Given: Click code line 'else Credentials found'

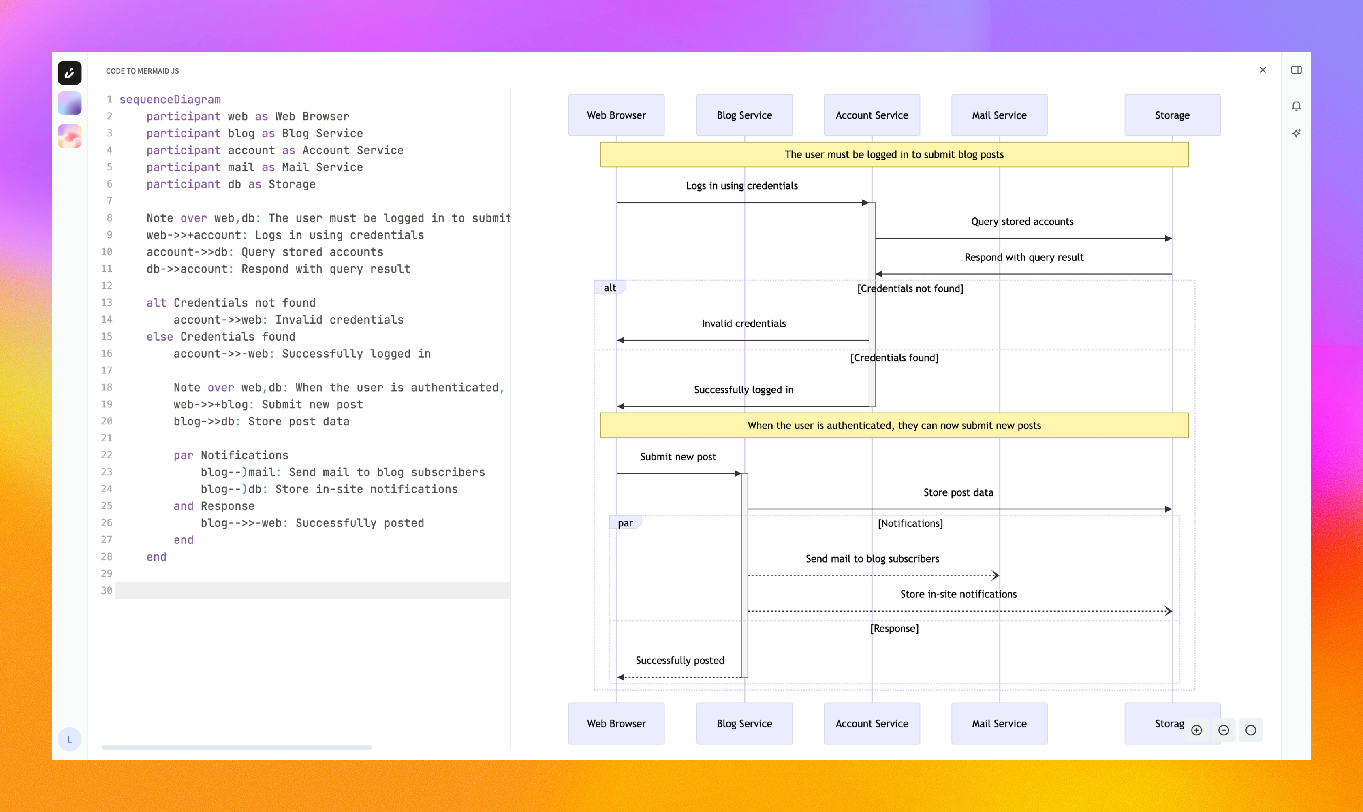Looking at the screenshot, I should coord(220,337).
